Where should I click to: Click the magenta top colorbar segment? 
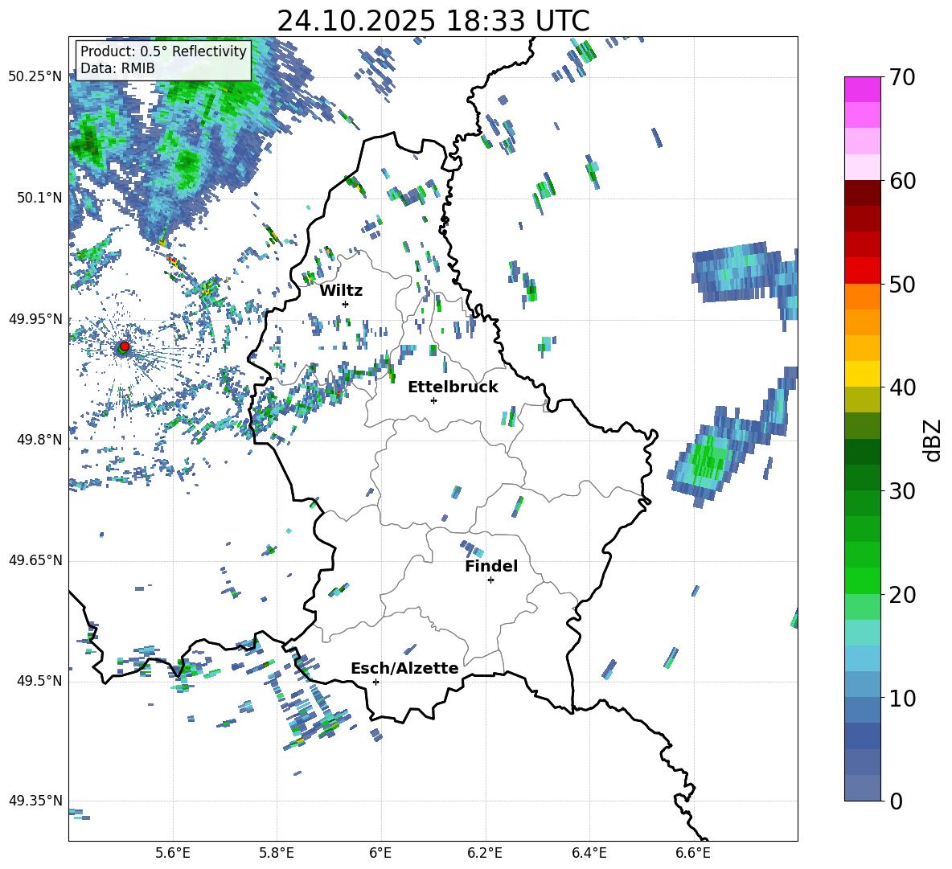pyautogui.click(x=863, y=90)
